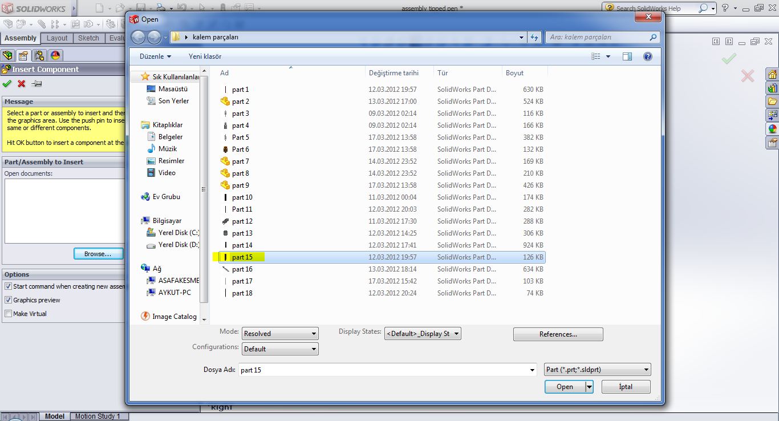
Task: Click the green OK checkmark in Insert Component
Action: (x=7, y=84)
